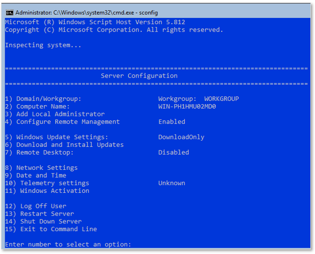The width and height of the screenshot is (315, 254).
Task: Click the cmd.exe icon in title bar
Action: coord(9,13)
